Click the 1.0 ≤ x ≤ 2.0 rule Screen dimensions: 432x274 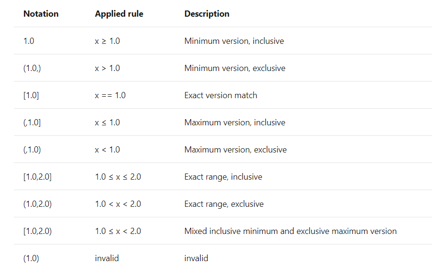pos(118,177)
